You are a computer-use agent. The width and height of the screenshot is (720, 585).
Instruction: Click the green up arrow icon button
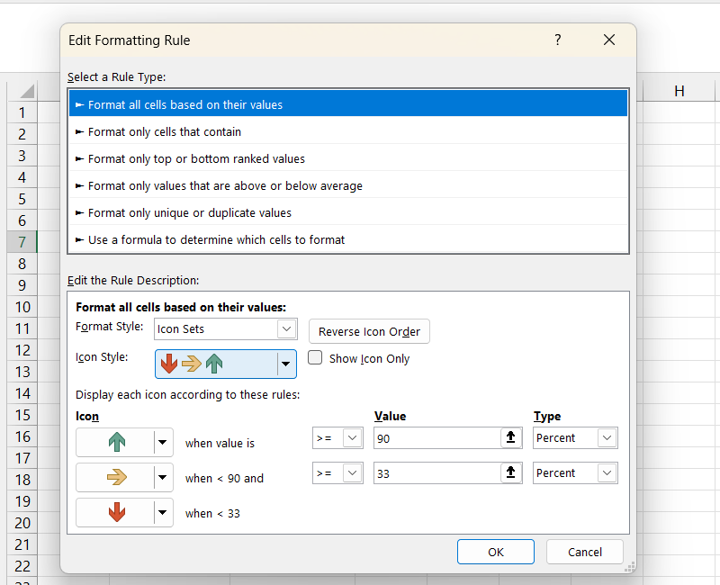(x=117, y=442)
